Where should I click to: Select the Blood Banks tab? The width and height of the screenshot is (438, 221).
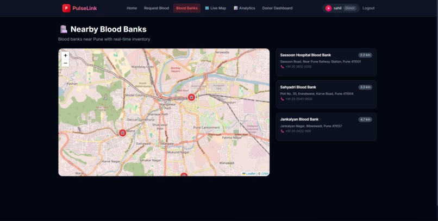click(x=186, y=8)
